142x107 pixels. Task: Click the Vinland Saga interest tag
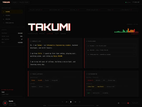click(111, 80)
